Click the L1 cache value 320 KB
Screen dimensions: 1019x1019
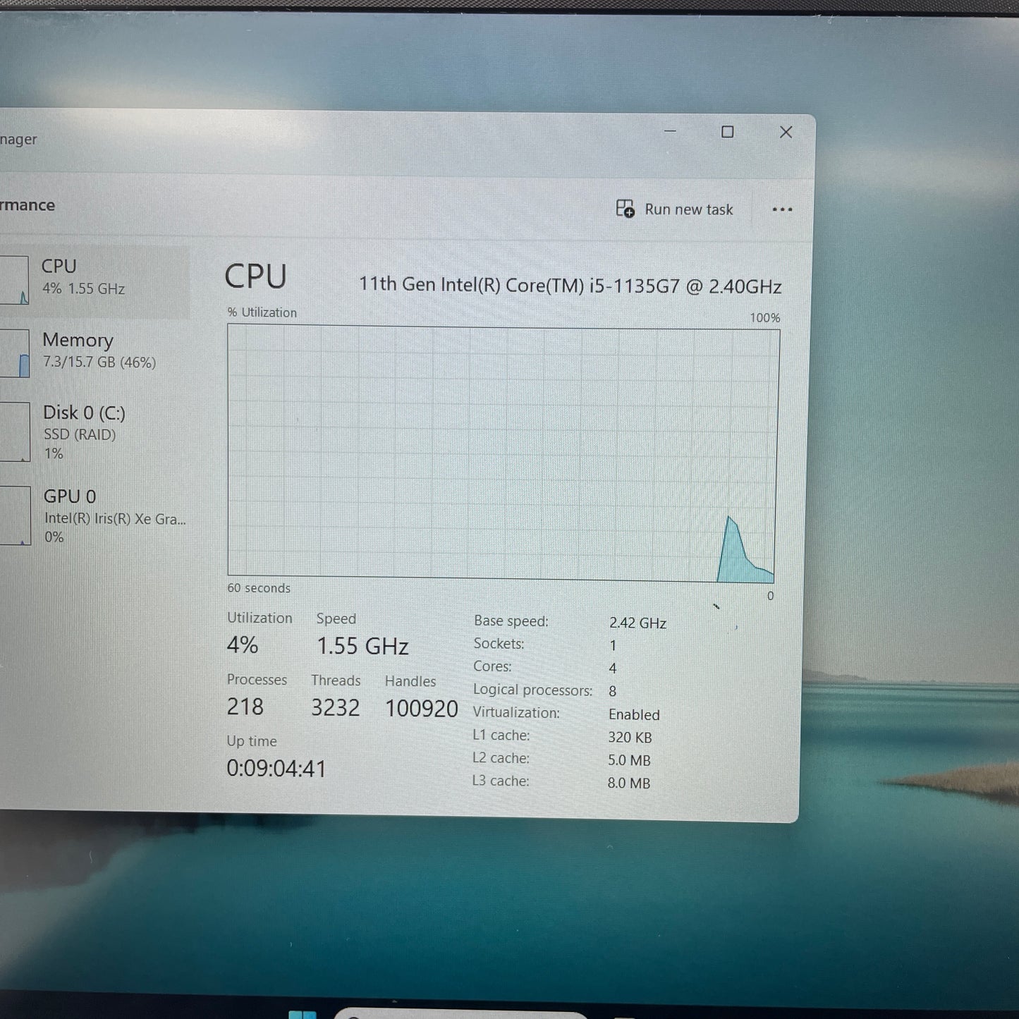tap(630, 738)
